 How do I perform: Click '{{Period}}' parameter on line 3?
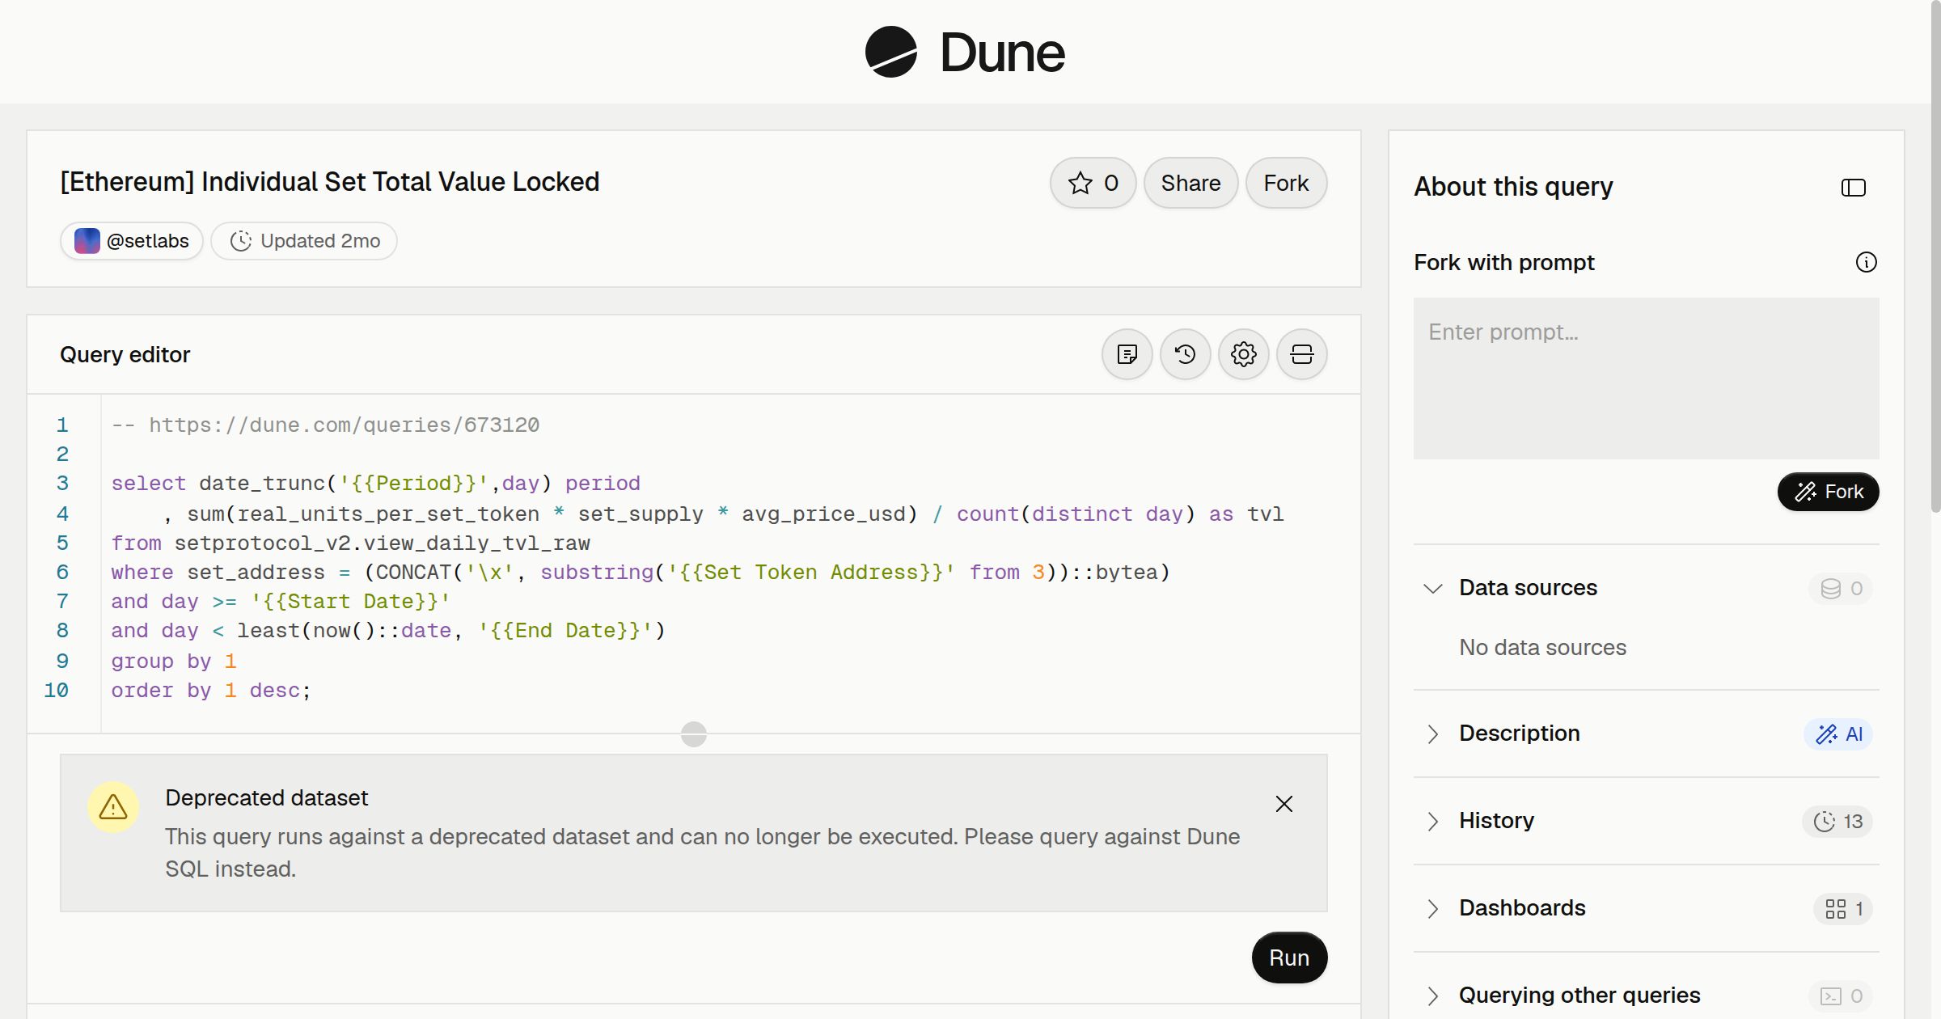coord(413,483)
